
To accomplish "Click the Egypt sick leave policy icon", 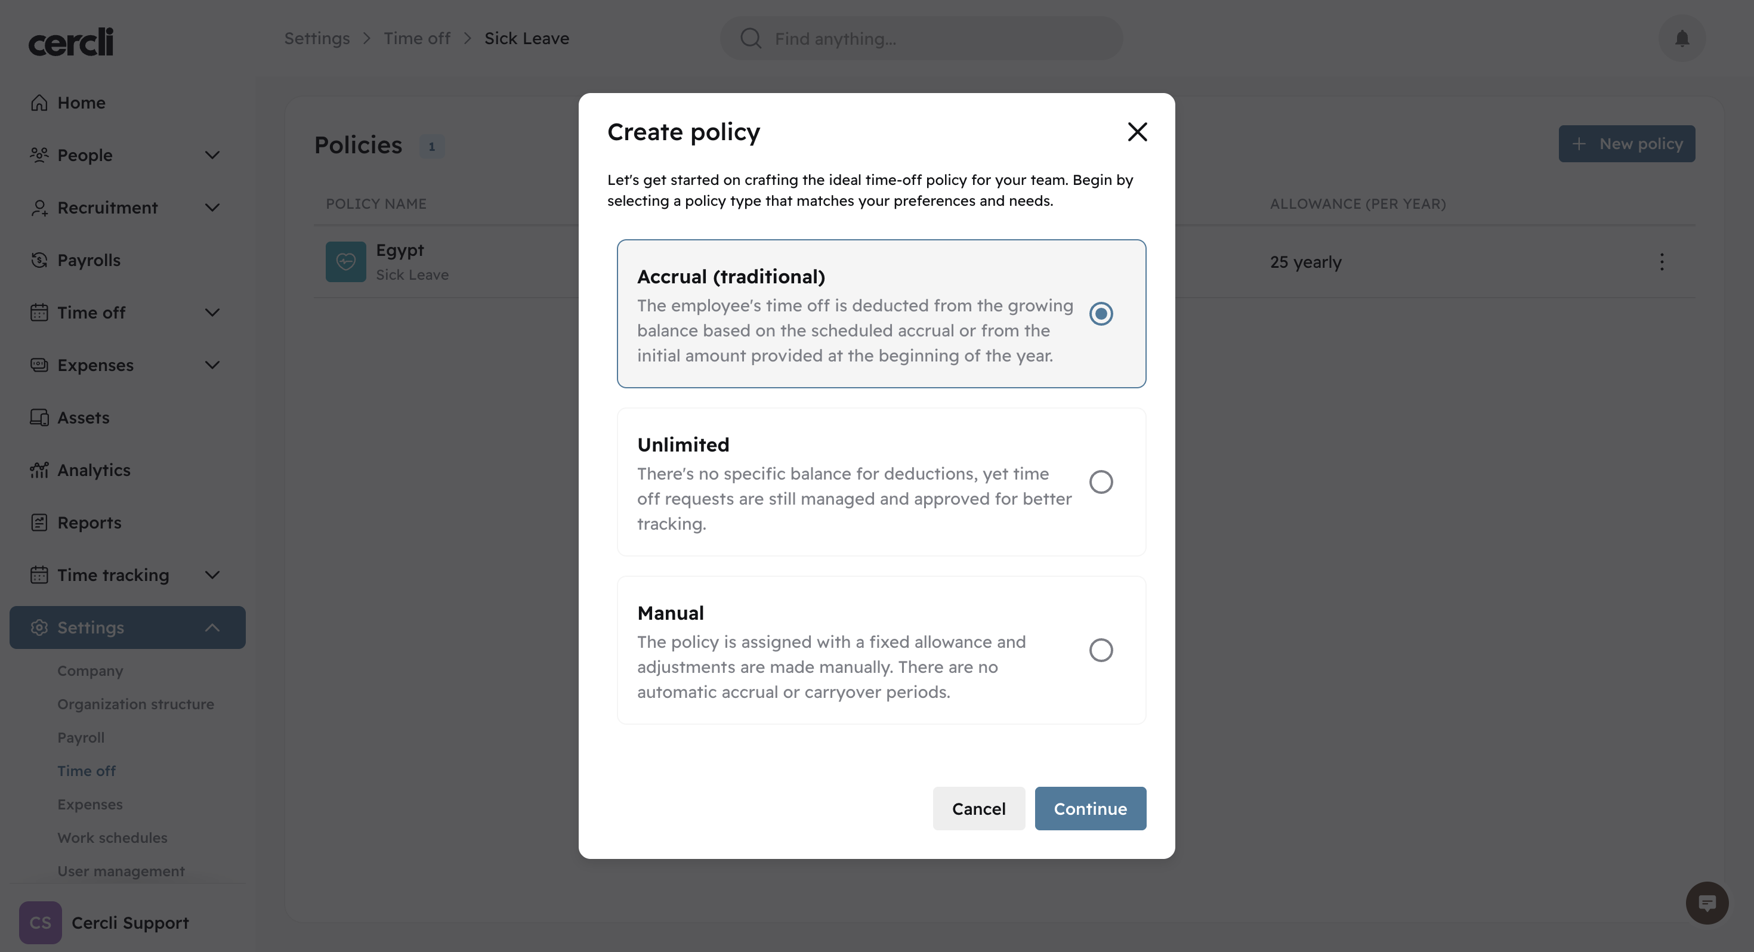I will point(345,262).
